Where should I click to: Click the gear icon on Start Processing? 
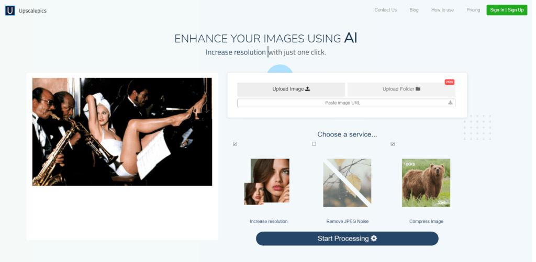pyautogui.click(x=374, y=238)
